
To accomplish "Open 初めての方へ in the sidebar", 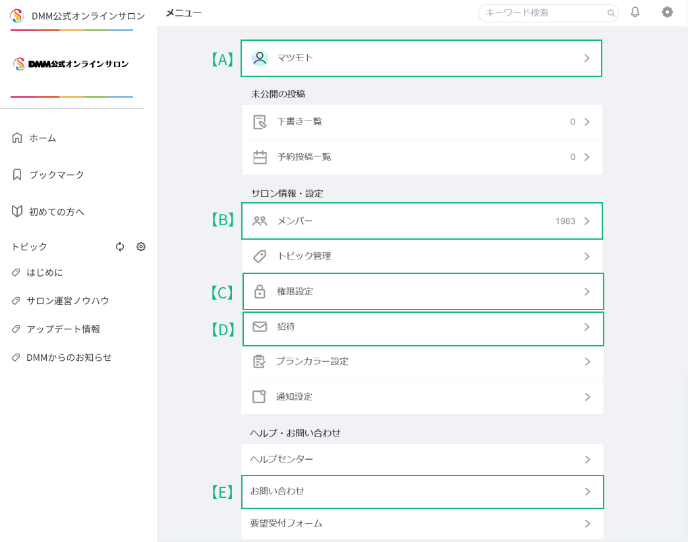I will [56, 212].
